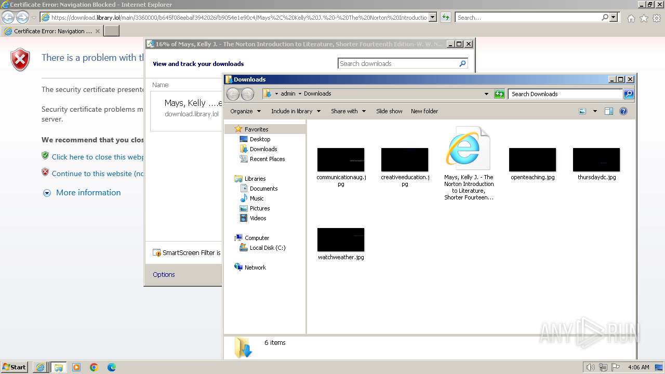Screen dimensions: 665x374
Task: Open IE Favorites star icon
Action: tap(644, 18)
